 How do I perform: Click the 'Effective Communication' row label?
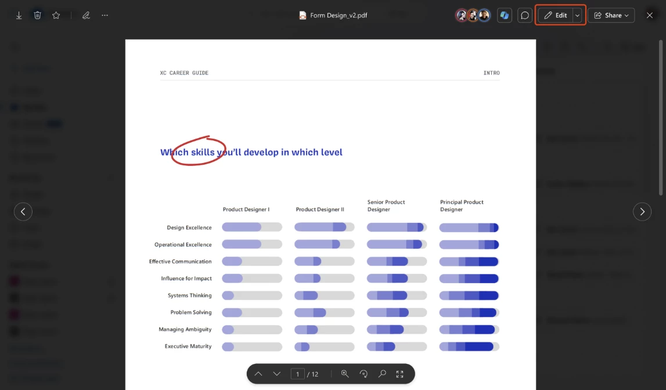pos(180,261)
